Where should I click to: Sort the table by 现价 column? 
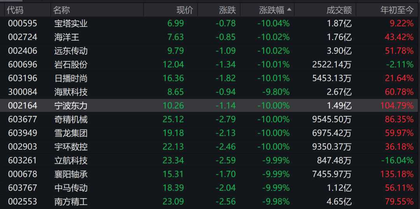pyautogui.click(x=184, y=10)
